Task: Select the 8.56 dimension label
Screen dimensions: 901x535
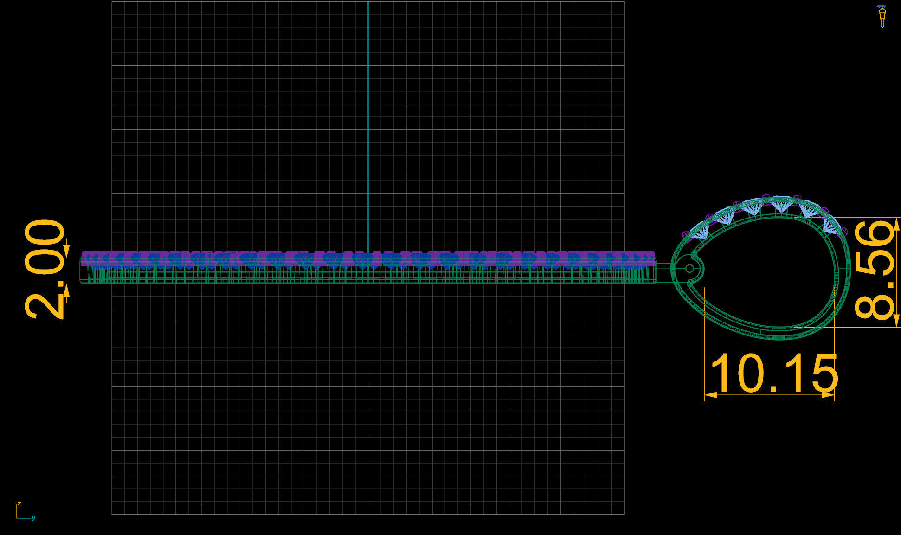Action: point(875,271)
